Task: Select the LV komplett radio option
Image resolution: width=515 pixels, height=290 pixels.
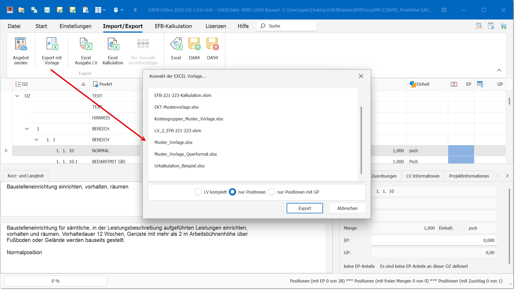Action: tap(198, 192)
